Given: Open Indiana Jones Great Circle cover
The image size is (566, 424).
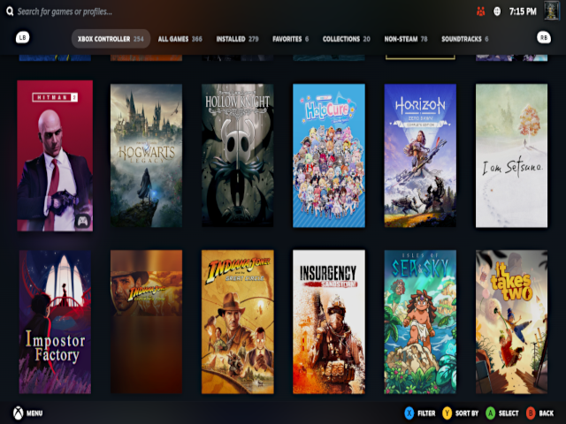Looking at the screenshot, I should [x=238, y=322].
